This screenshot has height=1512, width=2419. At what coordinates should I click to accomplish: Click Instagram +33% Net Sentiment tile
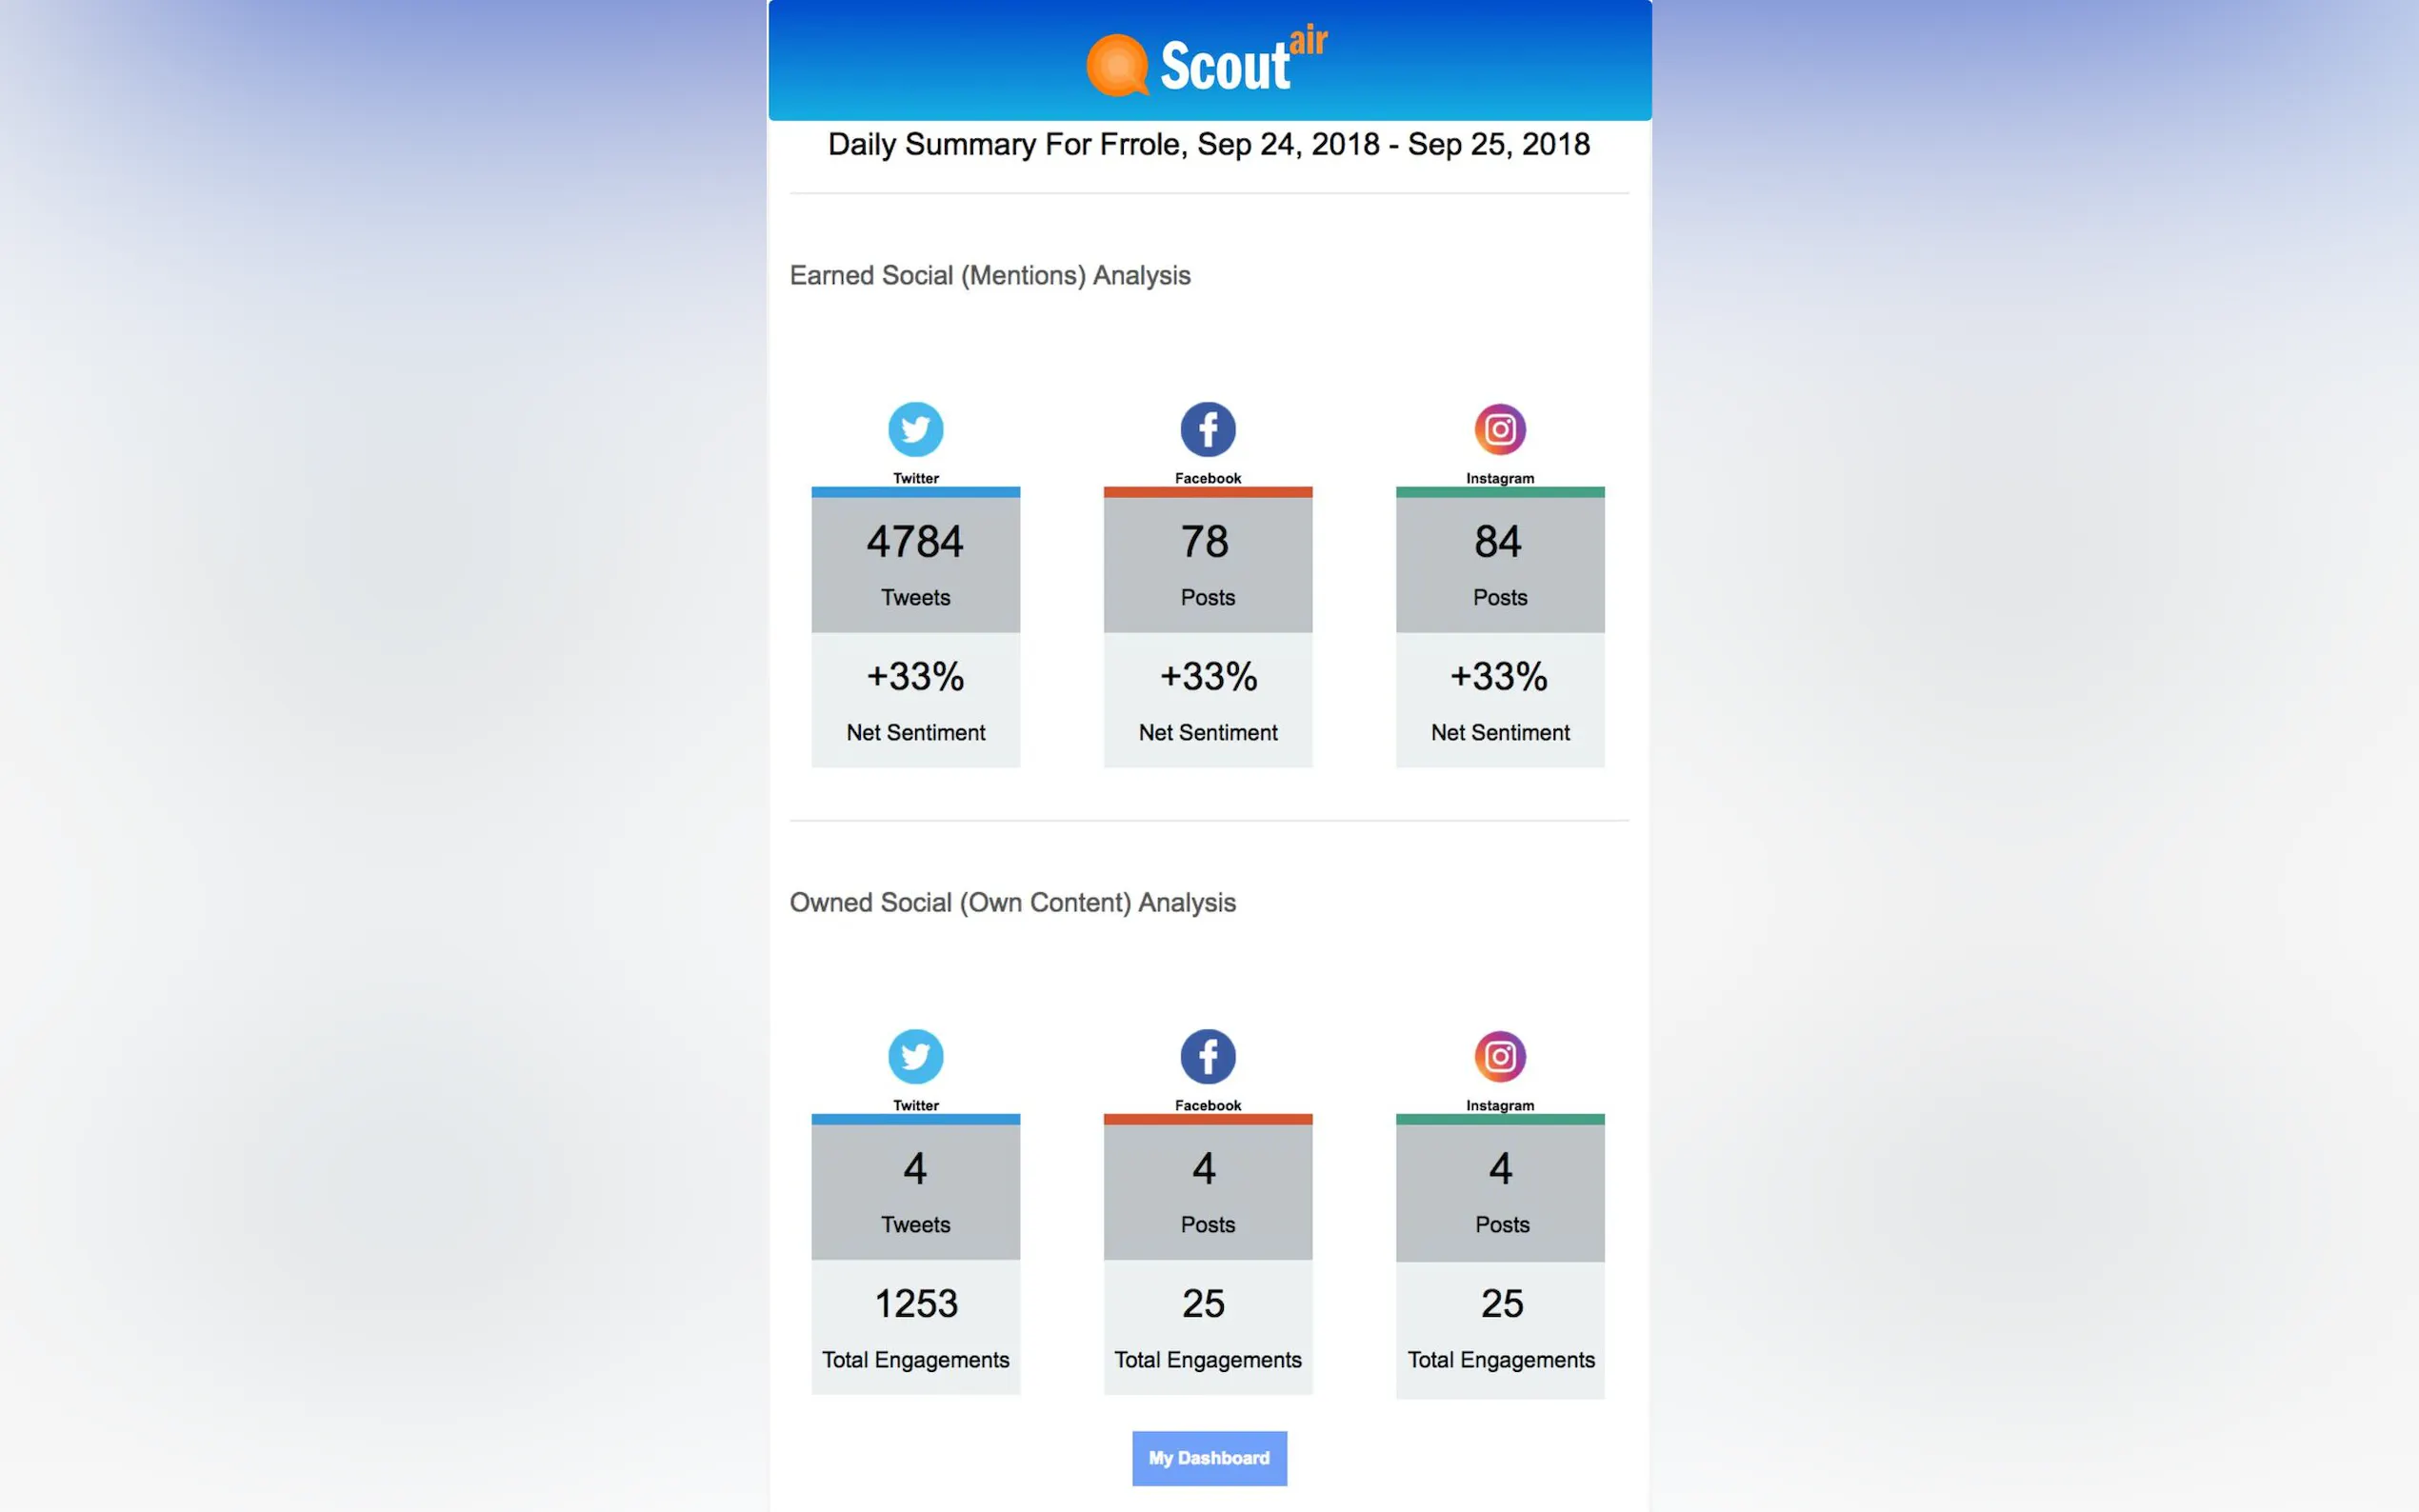pos(1499,700)
